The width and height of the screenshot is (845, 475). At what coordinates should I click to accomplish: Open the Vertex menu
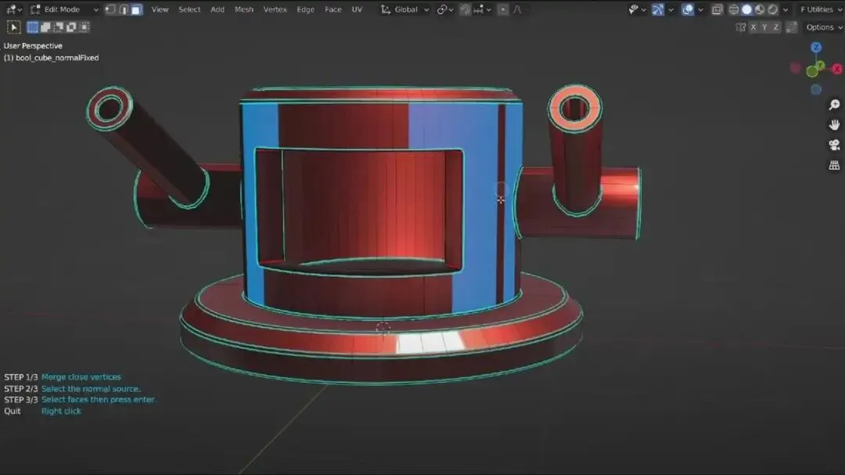click(275, 9)
